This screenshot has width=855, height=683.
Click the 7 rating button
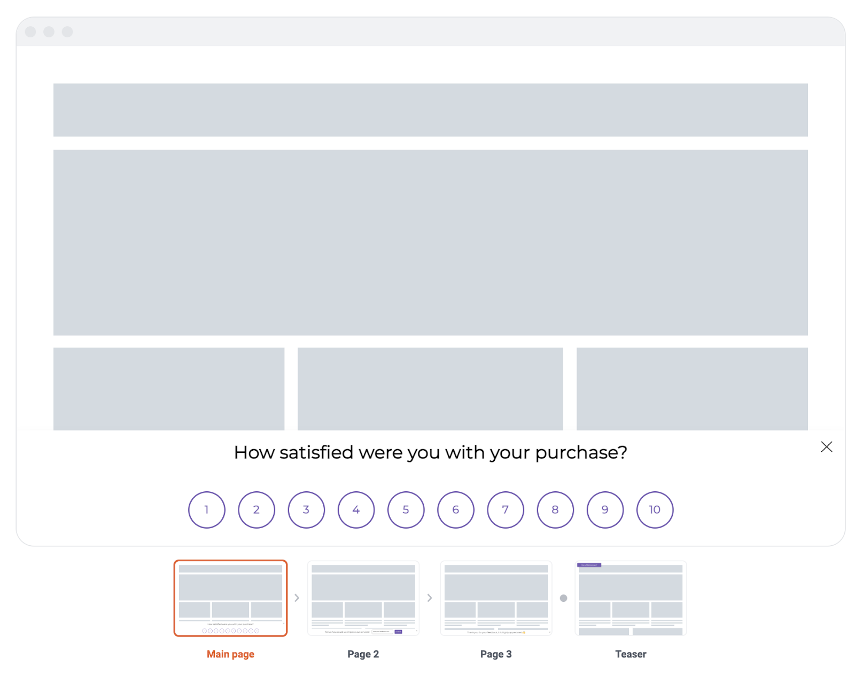point(506,509)
